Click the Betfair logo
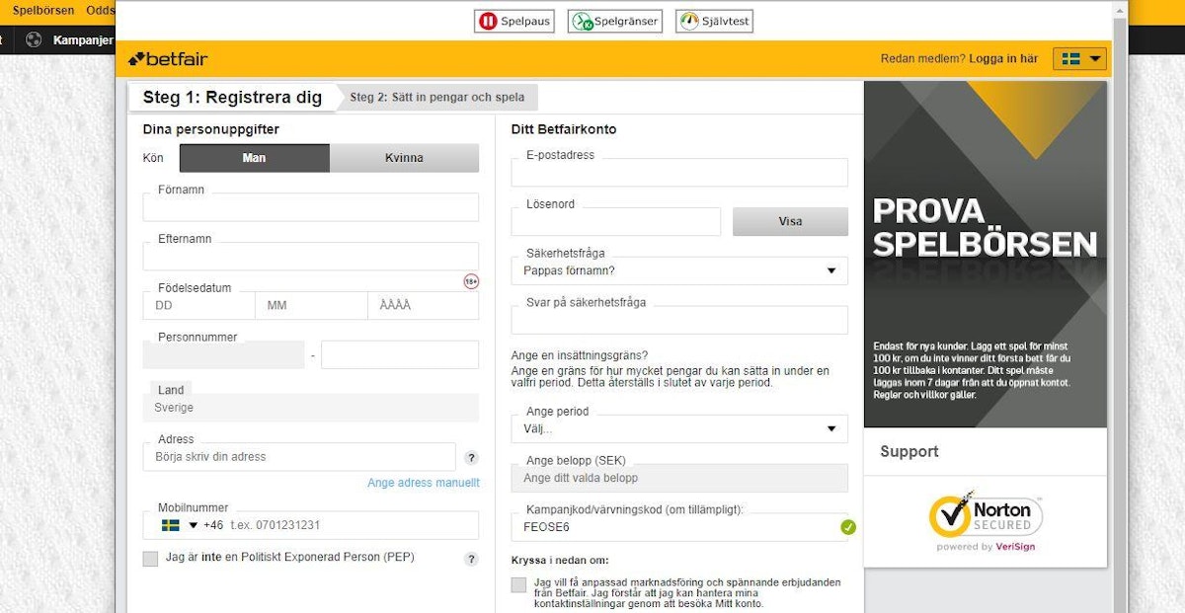This screenshot has height=613, width=1185. (x=168, y=59)
